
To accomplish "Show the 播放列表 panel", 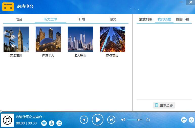I will pos(146,19).
